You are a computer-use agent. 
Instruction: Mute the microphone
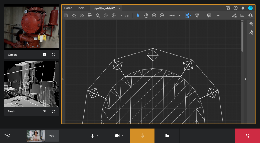[x=93, y=136]
